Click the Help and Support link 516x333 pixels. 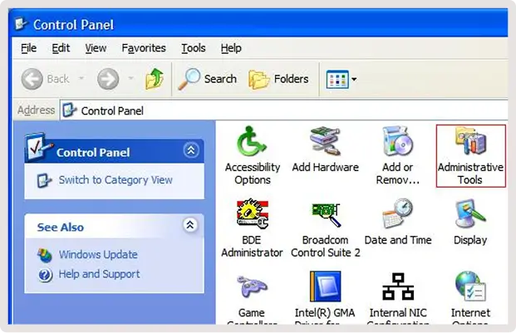click(99, 274)
